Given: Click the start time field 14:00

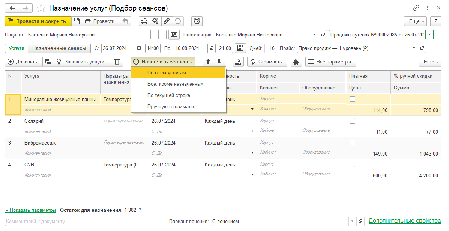Looking at the screenshot, I should (x=153, y=48).
